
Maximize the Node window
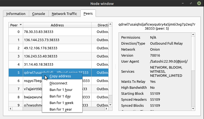[191, 3]
